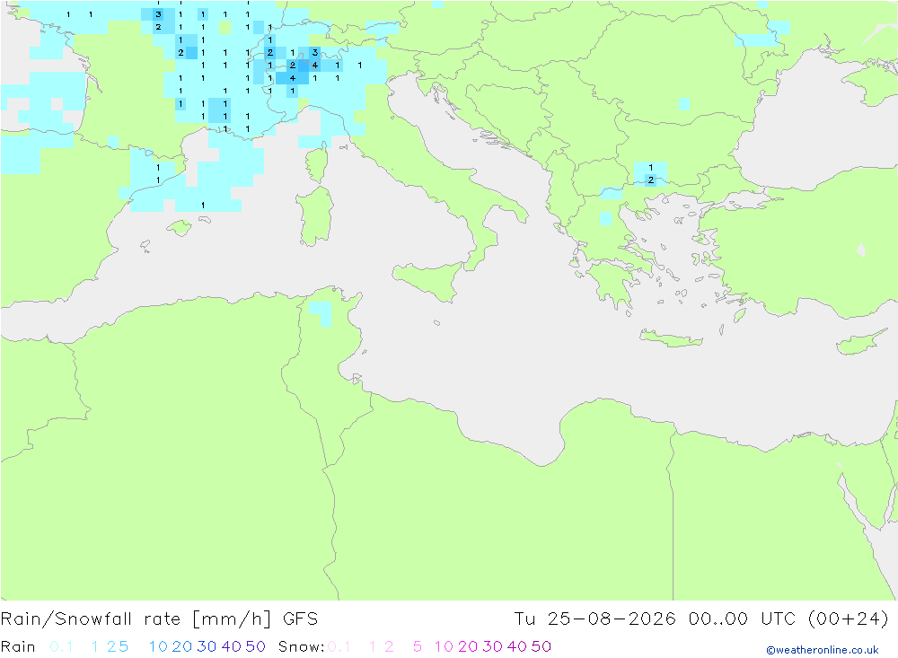Select the magenta snow legend value 50
The width and height of the screenshot is (898, 658).
[541, 646]
